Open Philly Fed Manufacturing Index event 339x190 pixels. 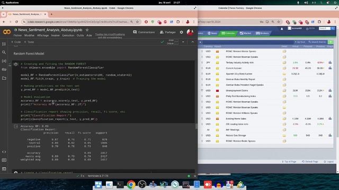pyautogui.click(x=241, y=96)
